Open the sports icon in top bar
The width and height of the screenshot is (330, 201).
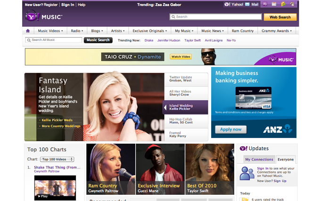pyautogui.click(x=292, y=4)
